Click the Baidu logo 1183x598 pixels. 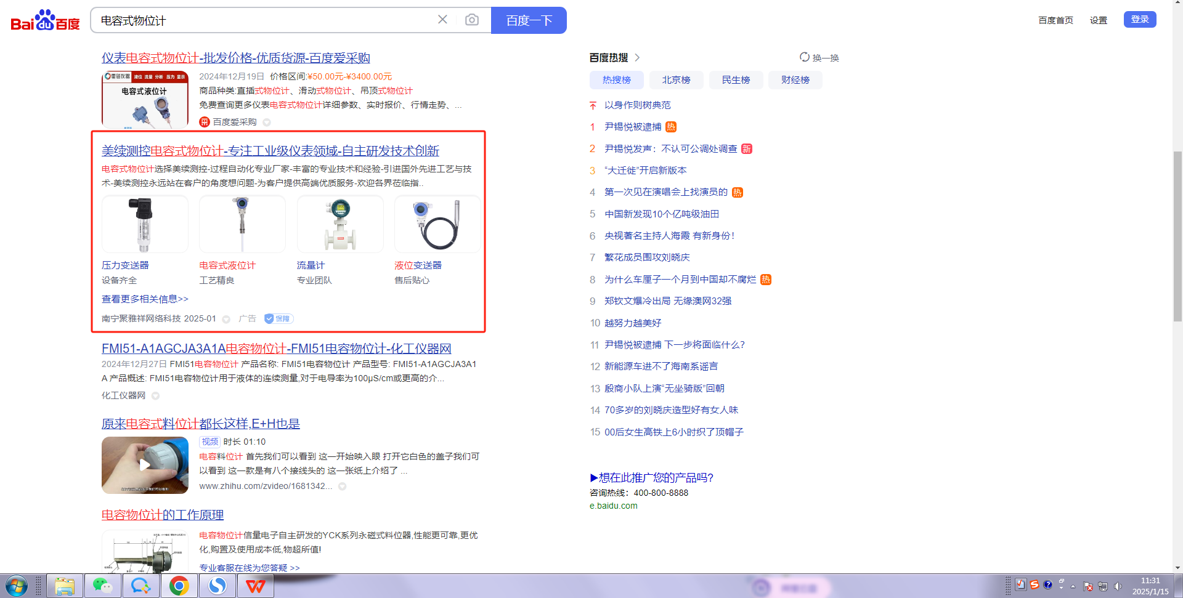click(x=45, y=20)
